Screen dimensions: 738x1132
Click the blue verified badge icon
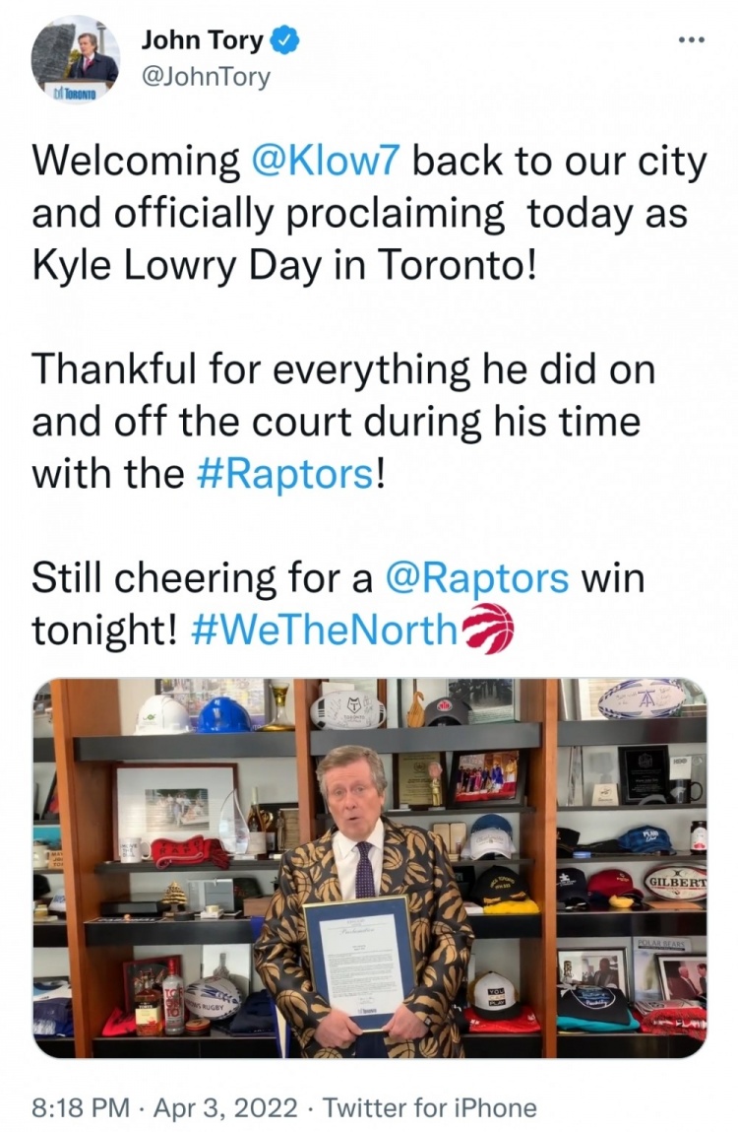coord(284,39)
